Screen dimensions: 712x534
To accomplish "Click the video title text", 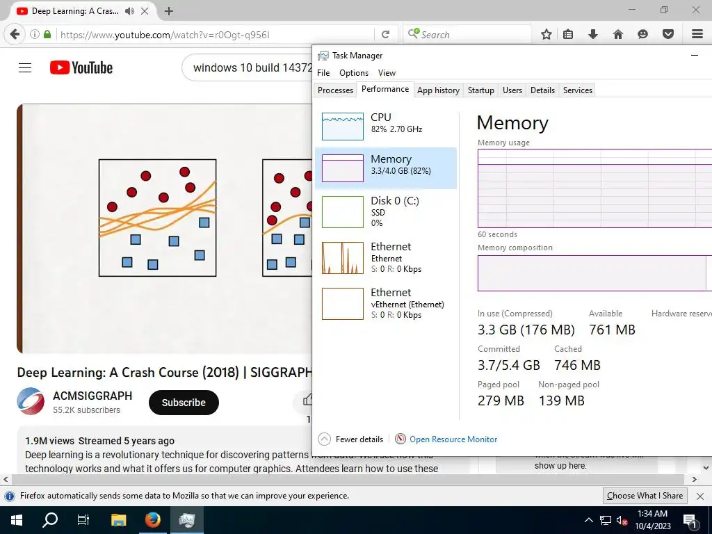I will coord(164,373).
